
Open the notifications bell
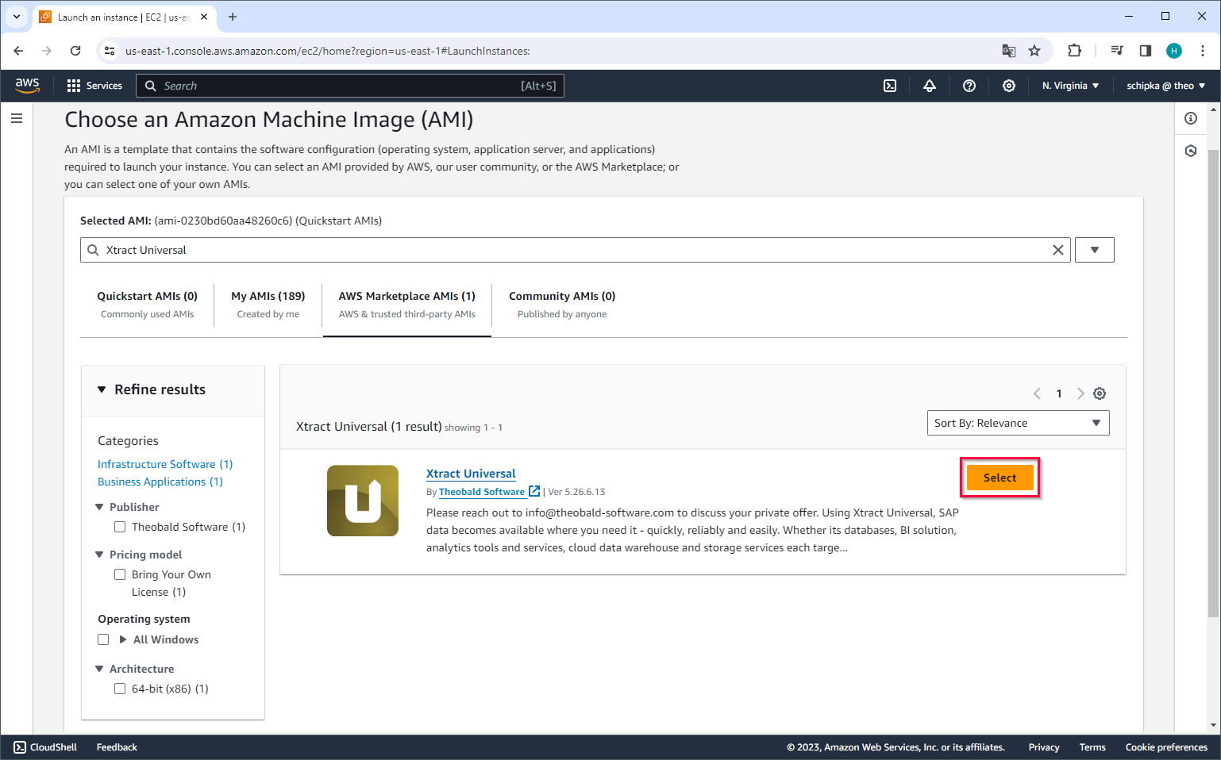coord(930,86)
